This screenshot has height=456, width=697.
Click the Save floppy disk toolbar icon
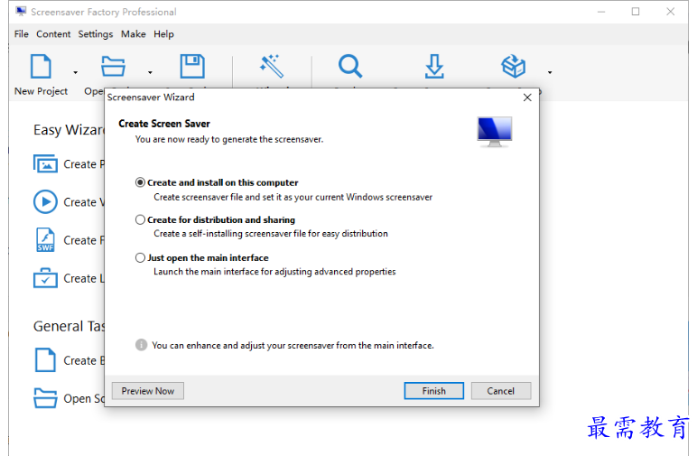click(x=192, y=66)
